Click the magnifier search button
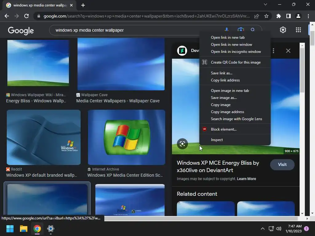The image size is (315, 236). (x=253, y=30)
